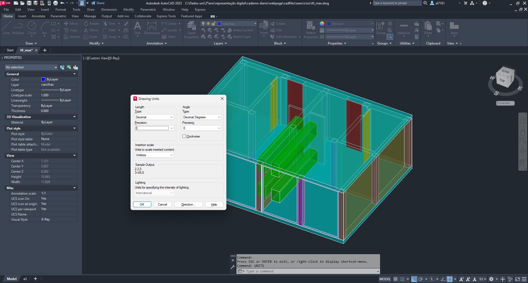
Task: Switch to the Annotate ribbon tab
Action: [38, 16]
